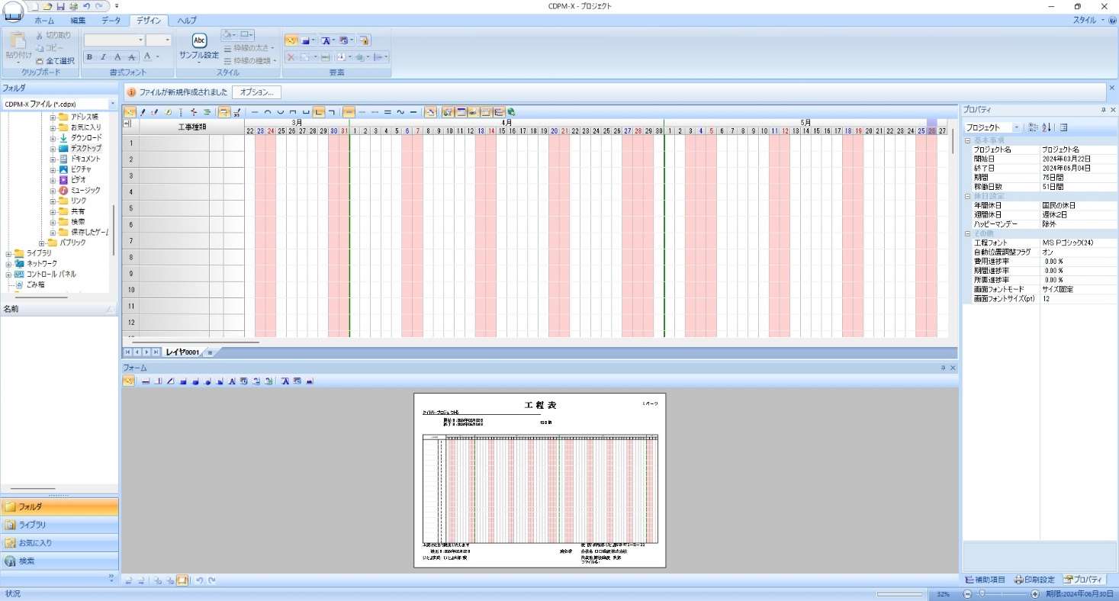Open the font name combo box
Viewport: 1119px width, 601px height.
tap(114, 40)
